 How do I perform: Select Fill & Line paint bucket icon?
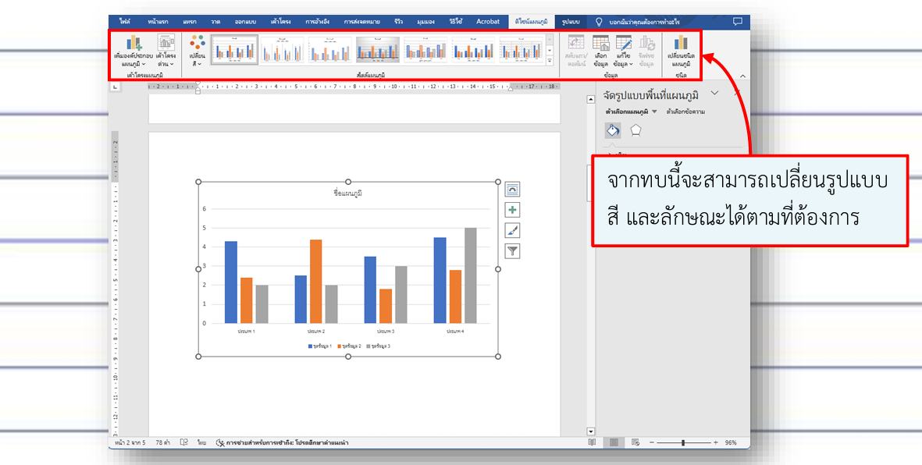click(x=613, y=130)
